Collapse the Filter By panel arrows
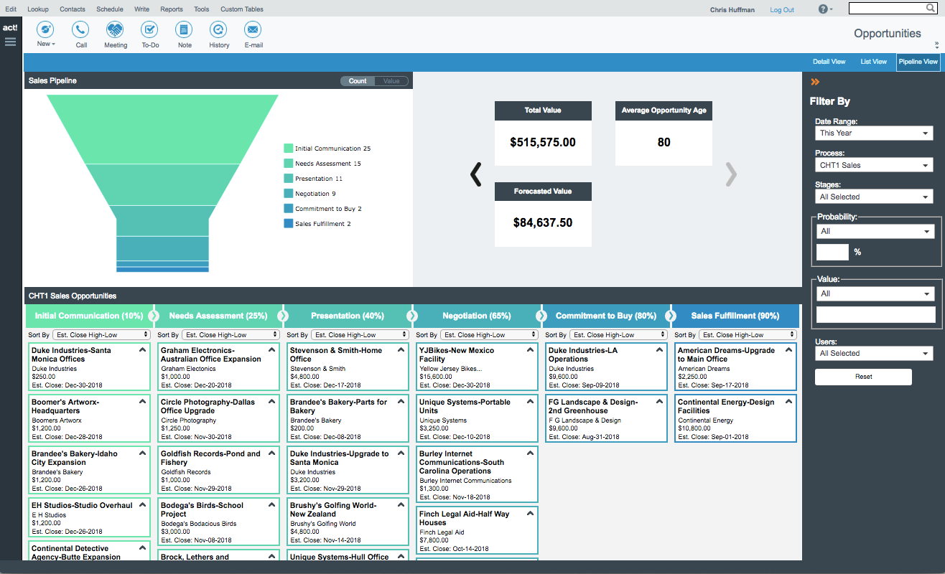The image size is (945, 574). pos(815,82)
